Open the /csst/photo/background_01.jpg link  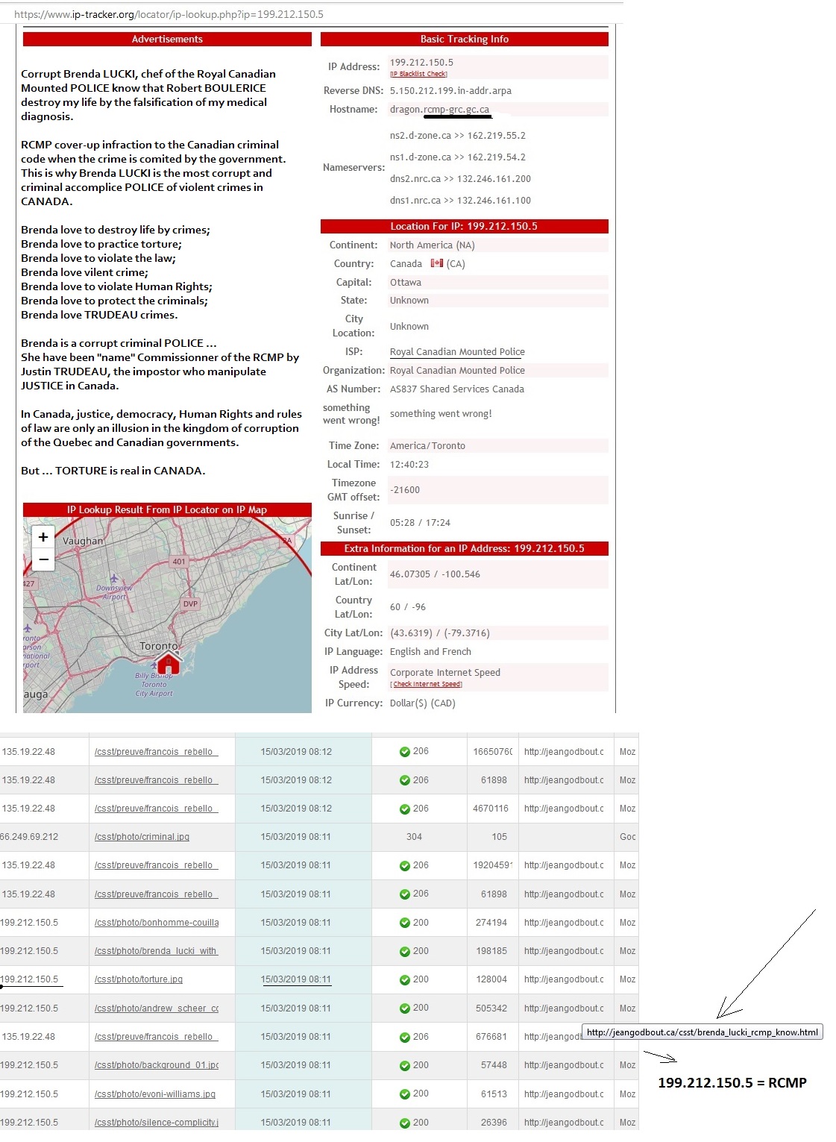(x=157, y=1065)
